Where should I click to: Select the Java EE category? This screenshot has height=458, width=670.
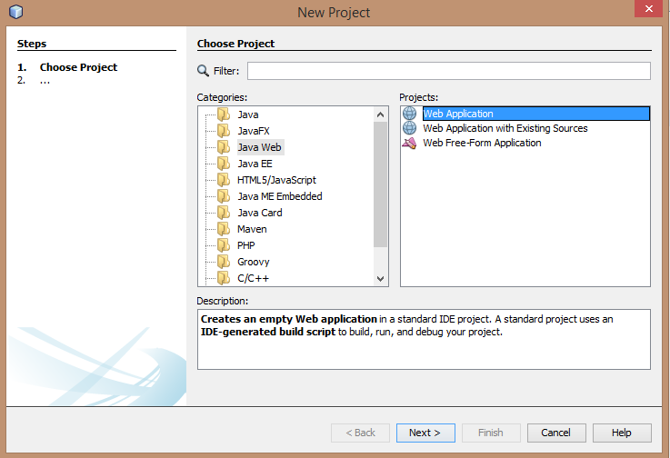[255, 164]
